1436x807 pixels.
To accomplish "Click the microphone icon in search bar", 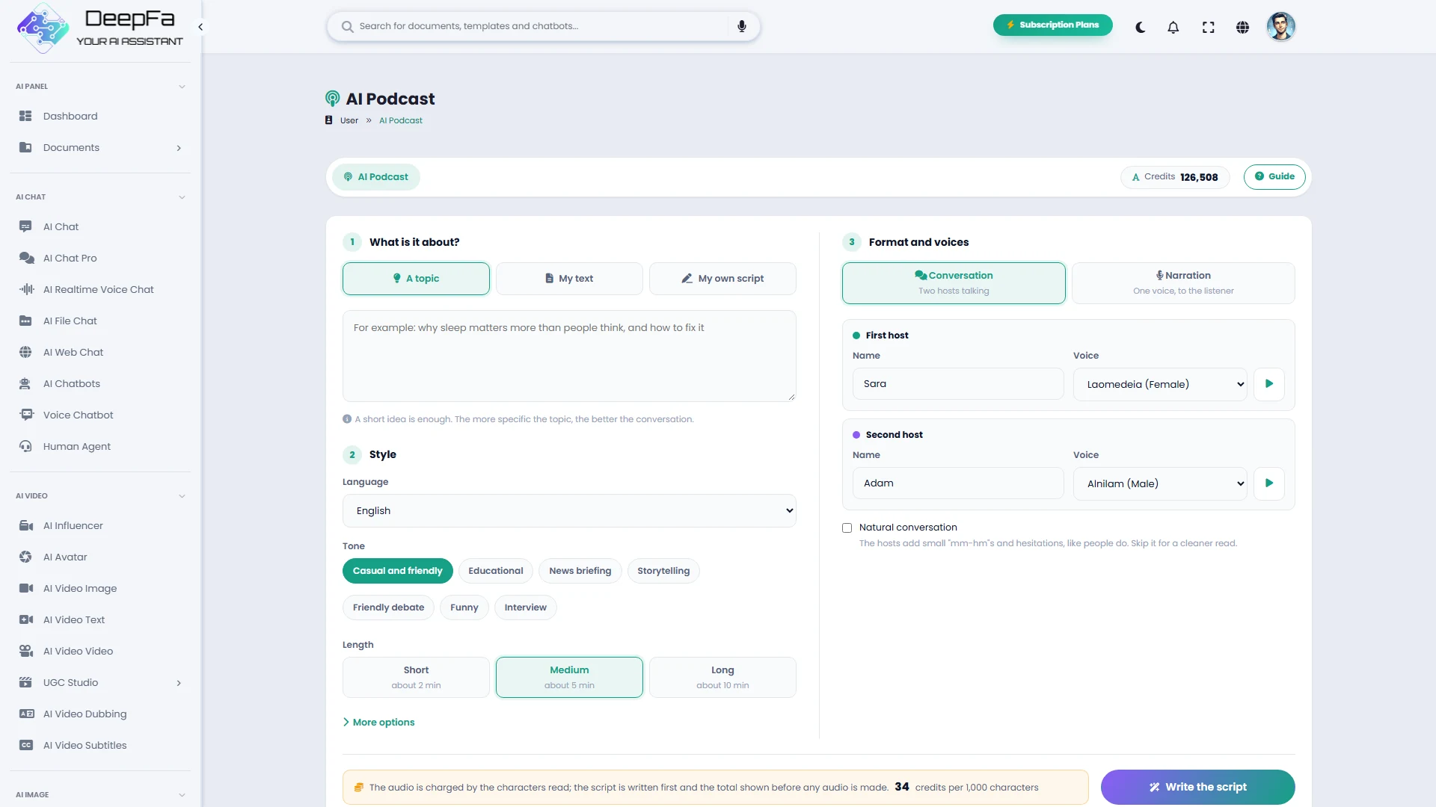I will click(741, 26).
